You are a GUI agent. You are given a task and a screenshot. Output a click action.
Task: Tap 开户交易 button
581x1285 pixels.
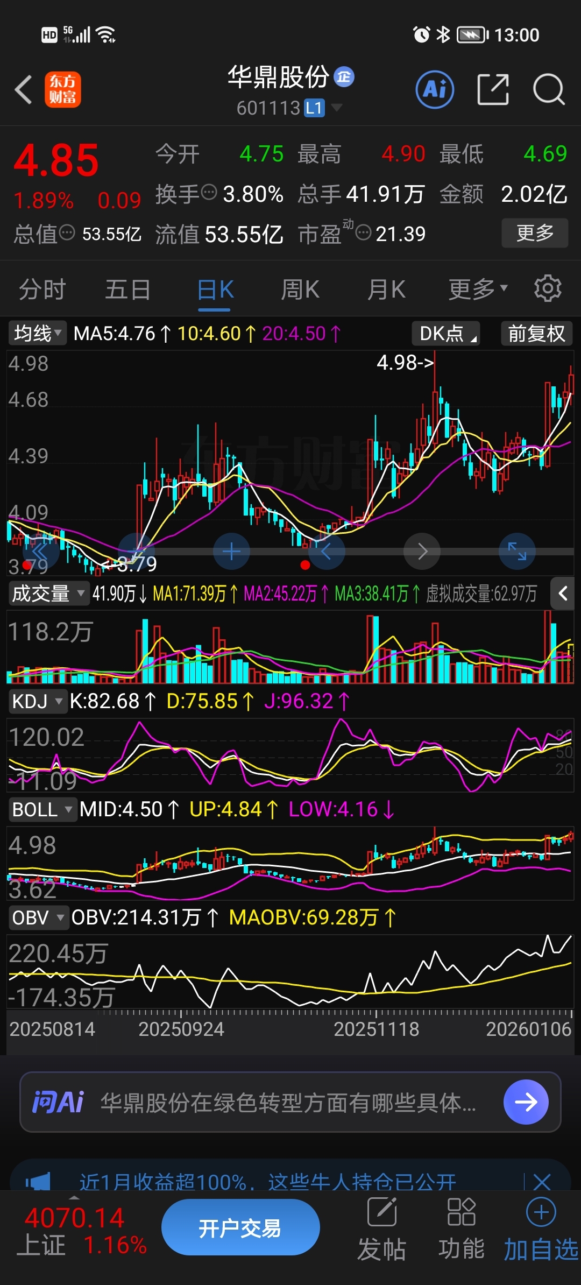[x=240, y=1228]
